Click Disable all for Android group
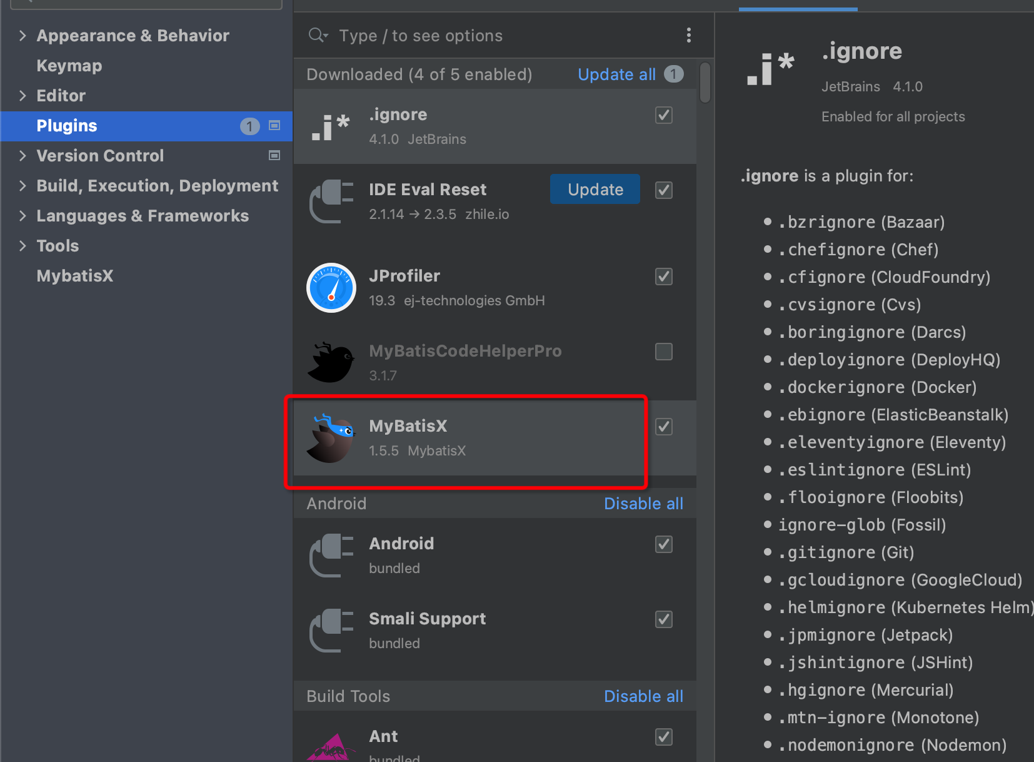Viewport: 1034px width, 762px height. point(643,504)
